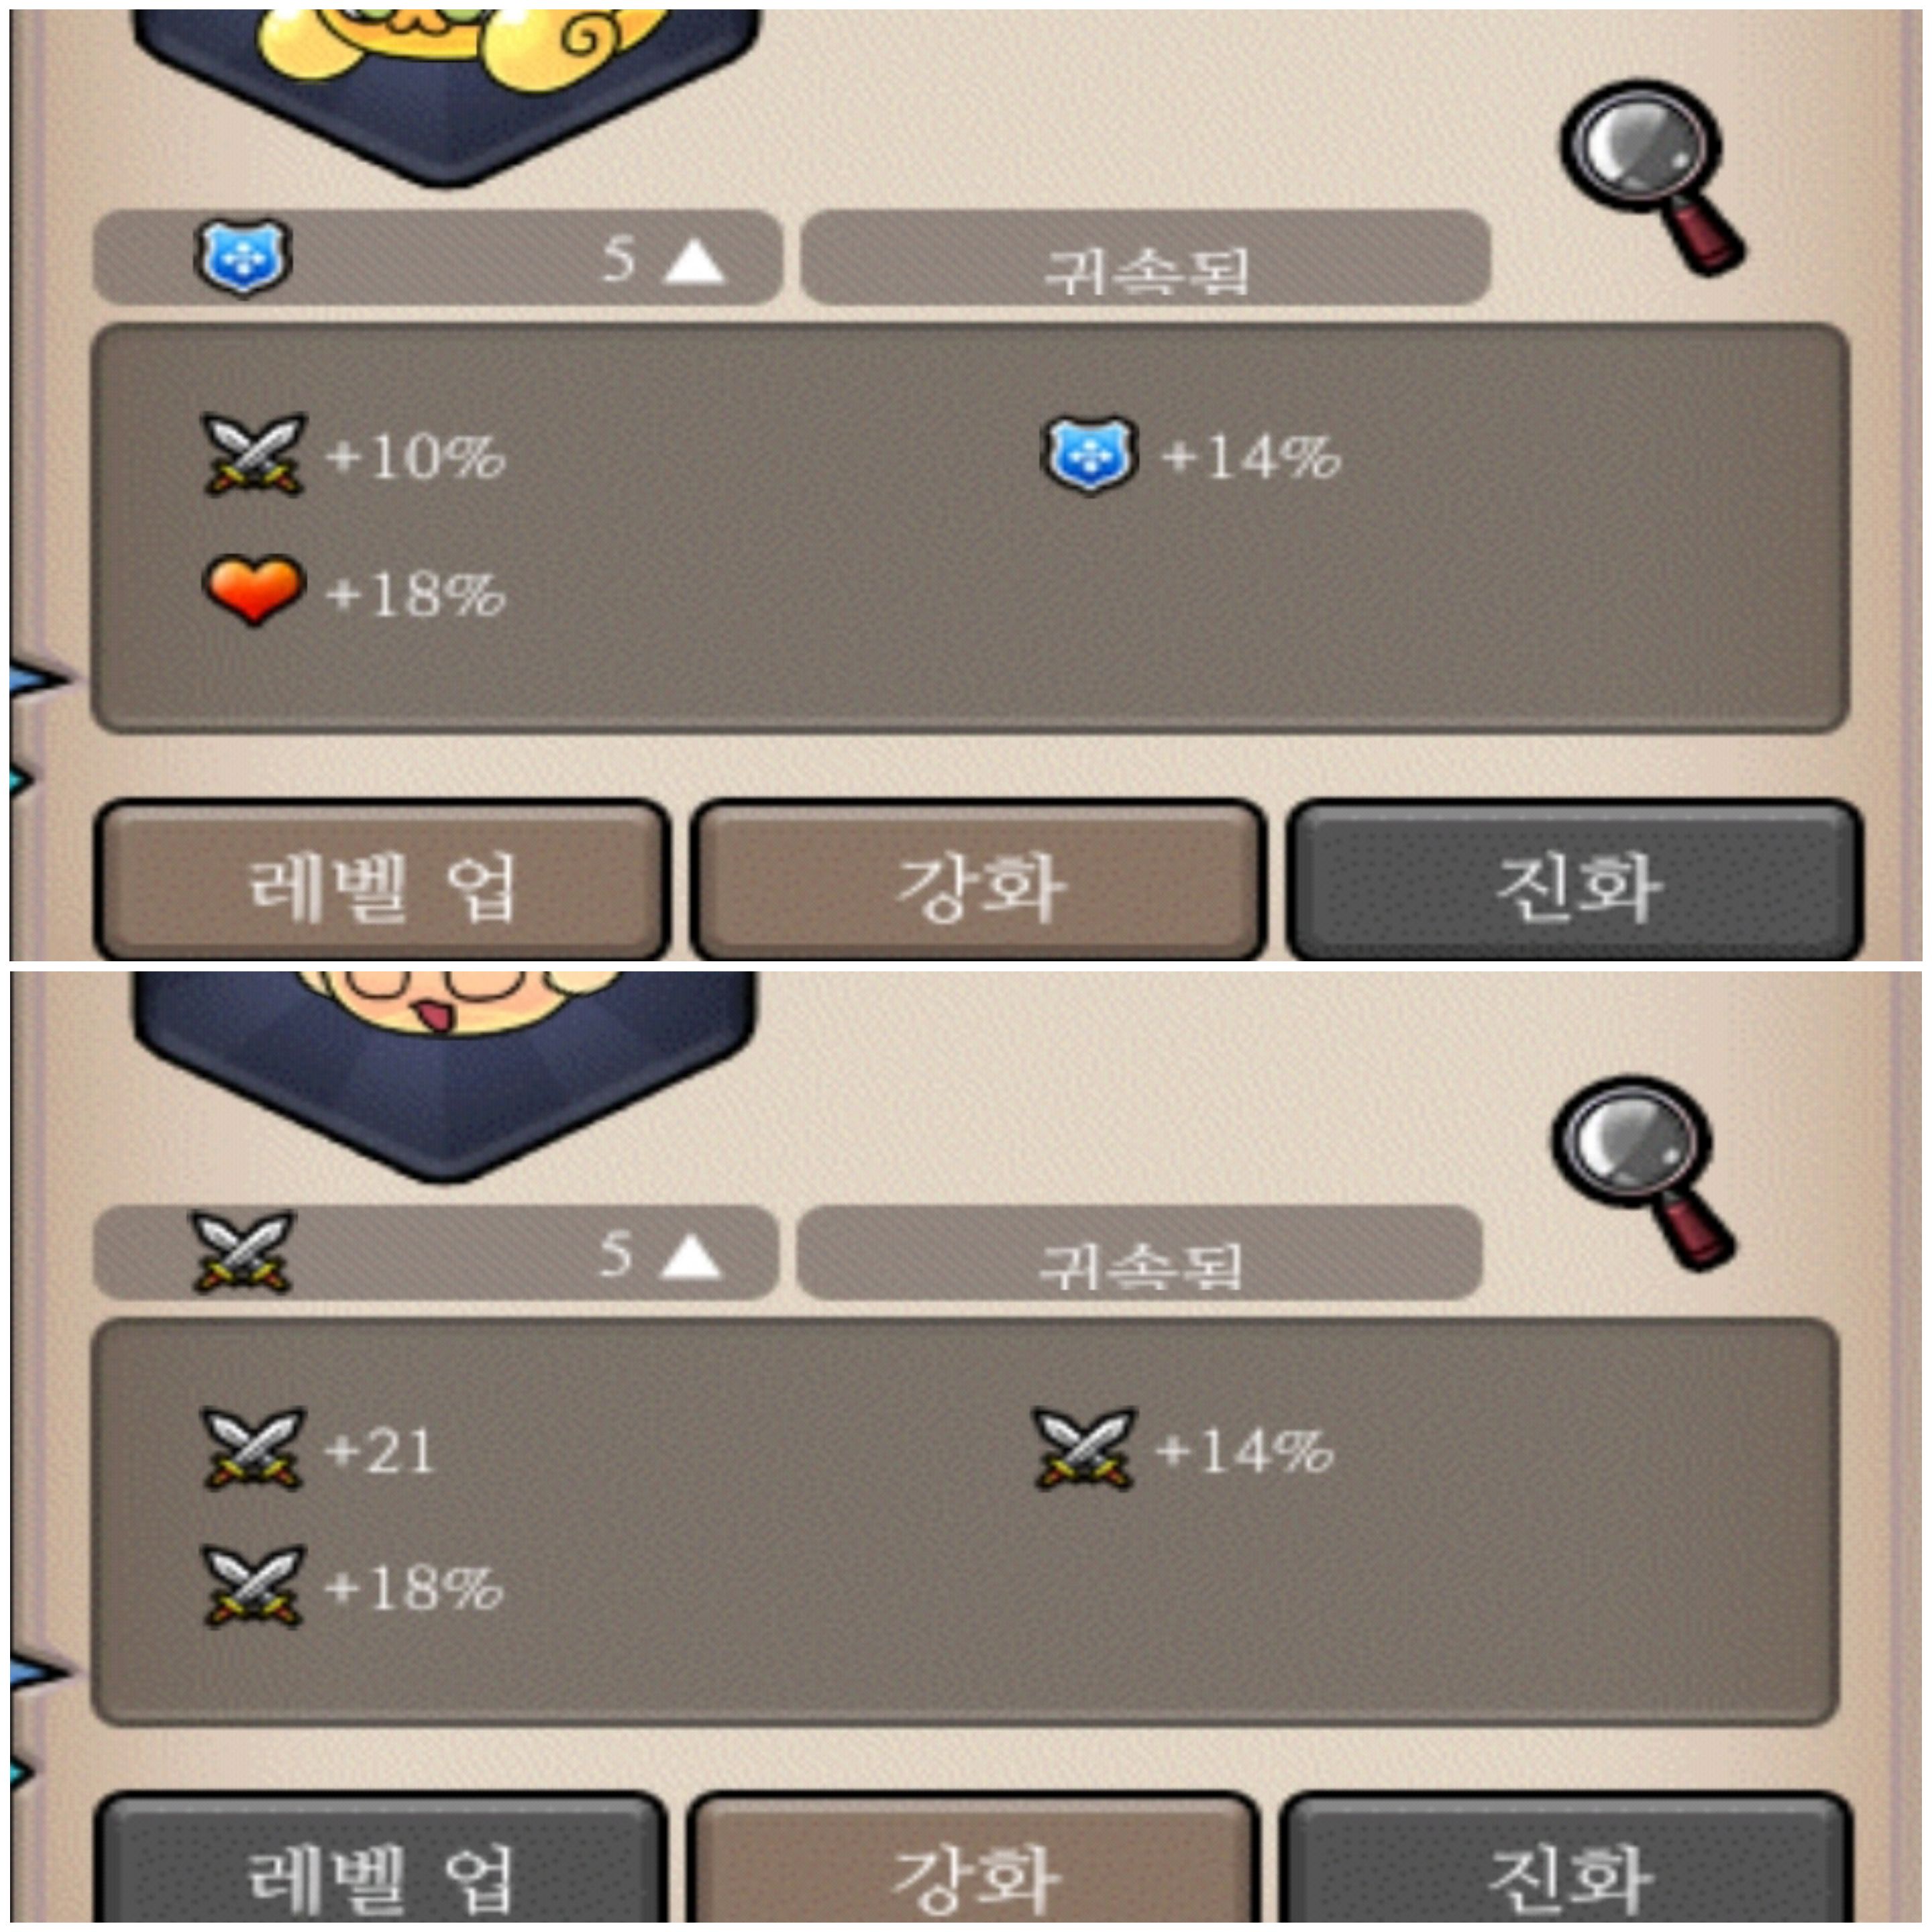Click the blue shield icon beside level 5
The width and height of the screenshot is (1932, 1932).
pos(243,258)
